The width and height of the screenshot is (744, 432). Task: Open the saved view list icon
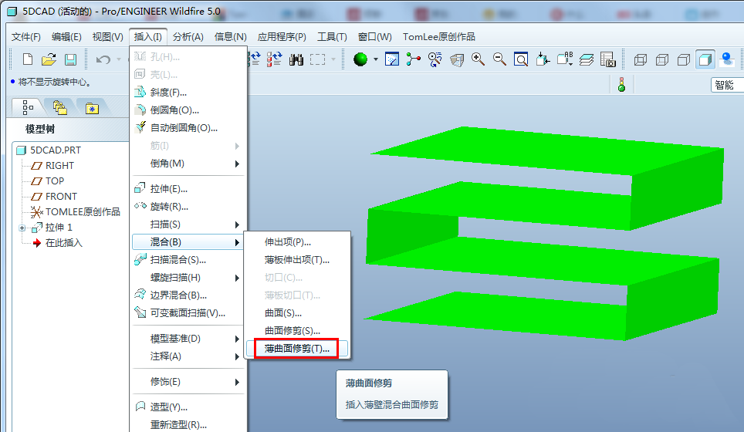[565, 59]
